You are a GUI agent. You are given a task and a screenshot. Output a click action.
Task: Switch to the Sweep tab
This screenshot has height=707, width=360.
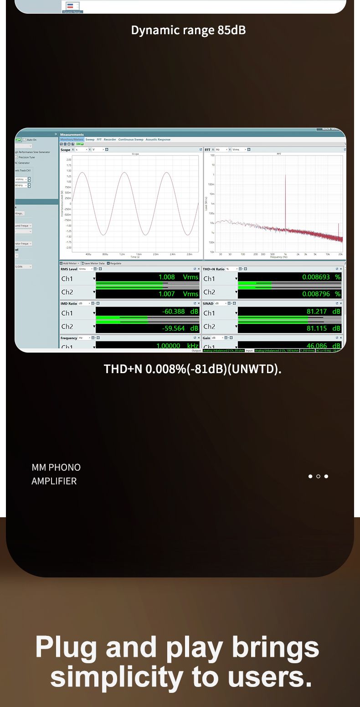pyautogui.click(x=90, y=140)
